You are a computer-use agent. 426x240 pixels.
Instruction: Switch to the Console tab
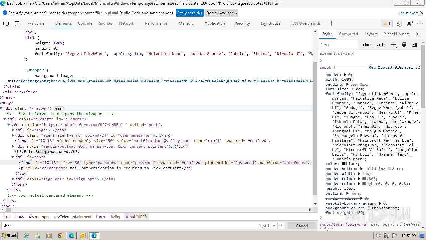click(85, 23)
